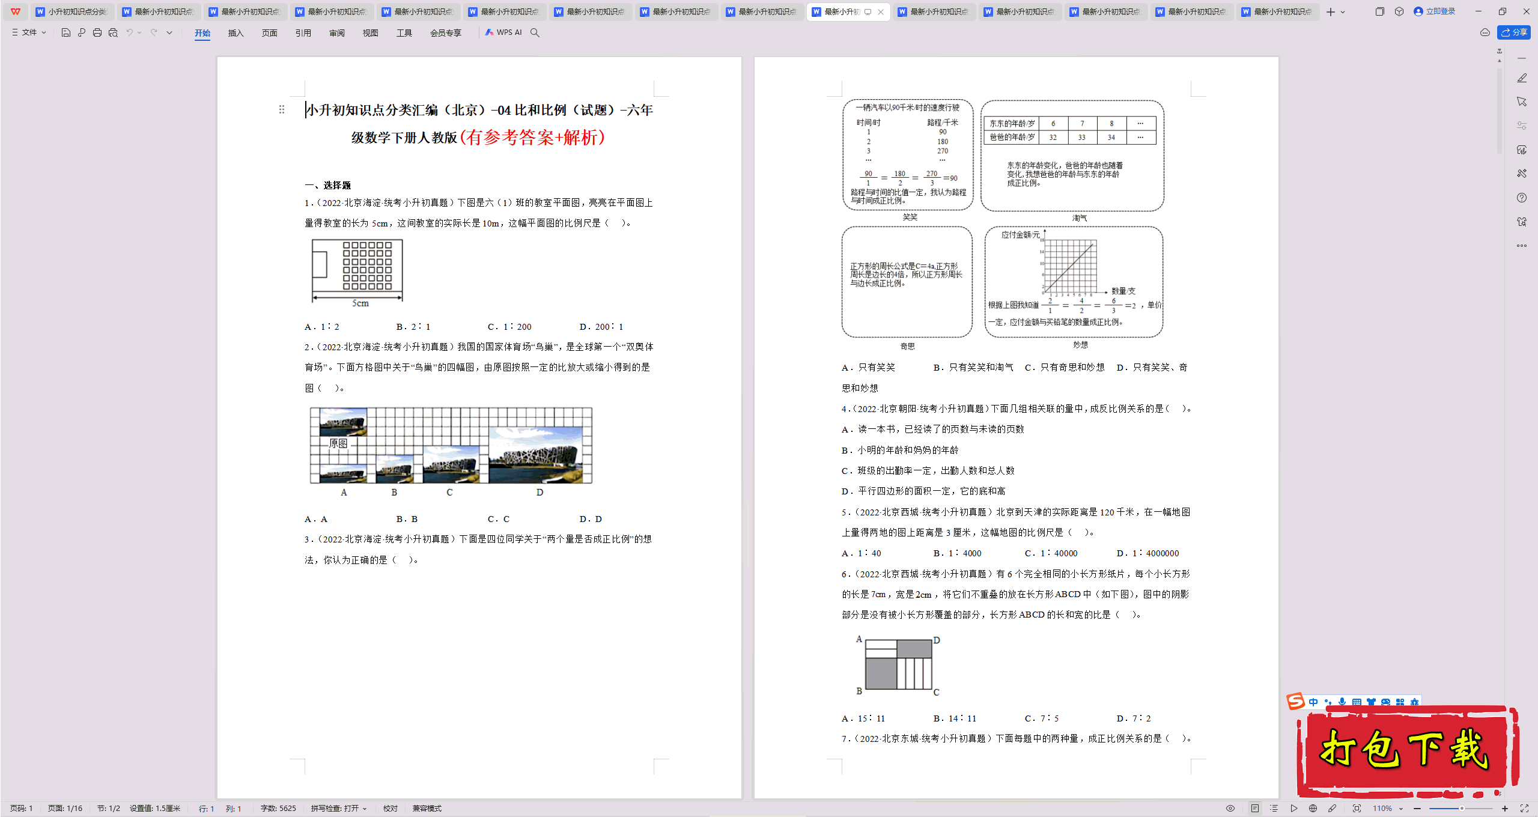Expand the undo history dropdown arrow
This screenshot has height=817, width=1538.
pyautogui.click(x=139, y=32)
